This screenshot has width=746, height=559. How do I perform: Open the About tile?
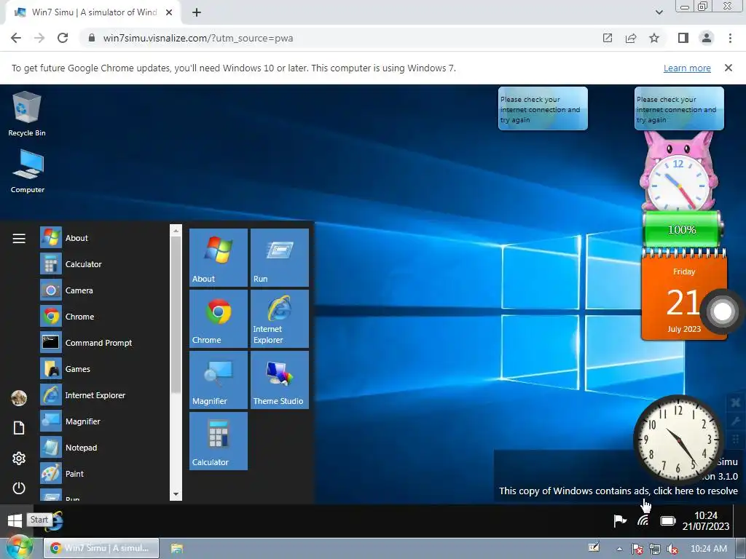pyautogui.click(x=219, y=258)
